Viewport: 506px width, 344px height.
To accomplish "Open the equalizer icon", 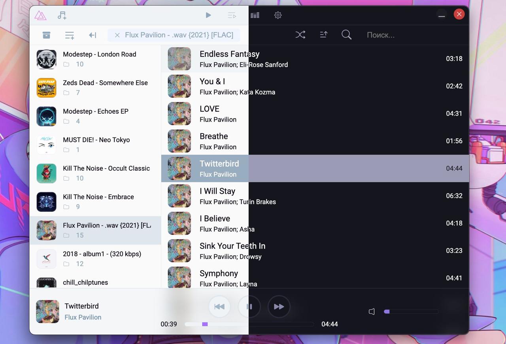I will 255,15.
